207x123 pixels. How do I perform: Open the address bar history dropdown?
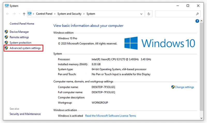(141, 14)
